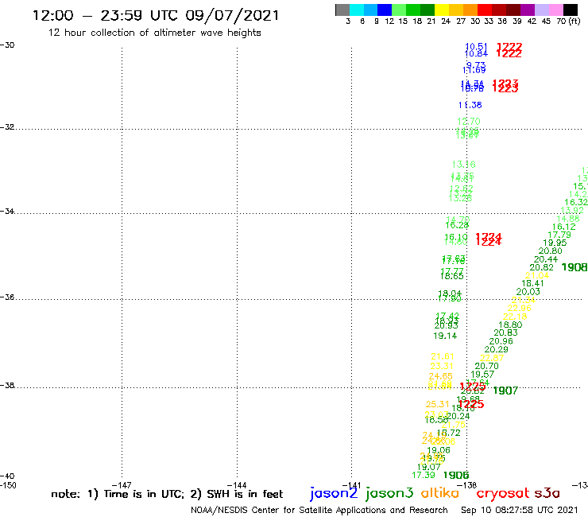The width and height of the screenshot is (588, 517).
Task: Click the orange swatch in the color scale
Action: point(470,10)
